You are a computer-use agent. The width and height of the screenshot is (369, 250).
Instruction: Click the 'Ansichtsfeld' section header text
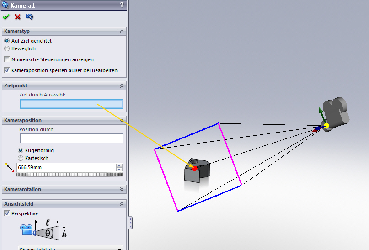point(19,204)
